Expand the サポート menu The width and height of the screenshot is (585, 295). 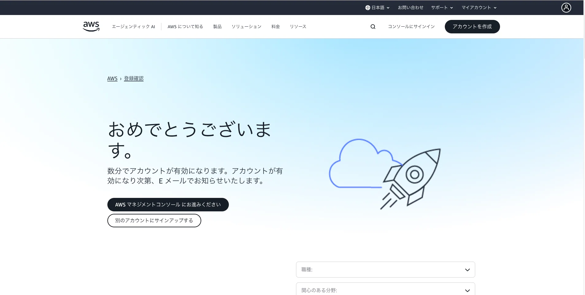[442, 8]
